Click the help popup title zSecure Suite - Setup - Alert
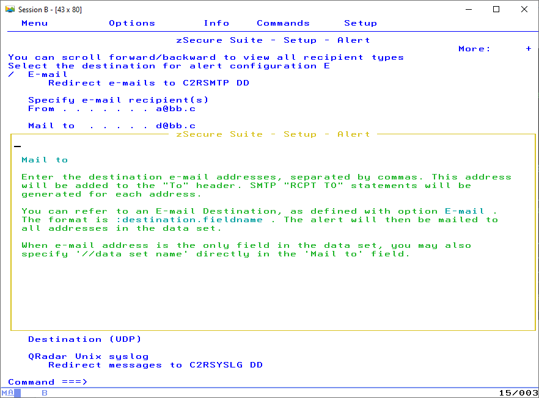Screen dimensions: 539x398 pyautogui.click(x=273, y=134)
